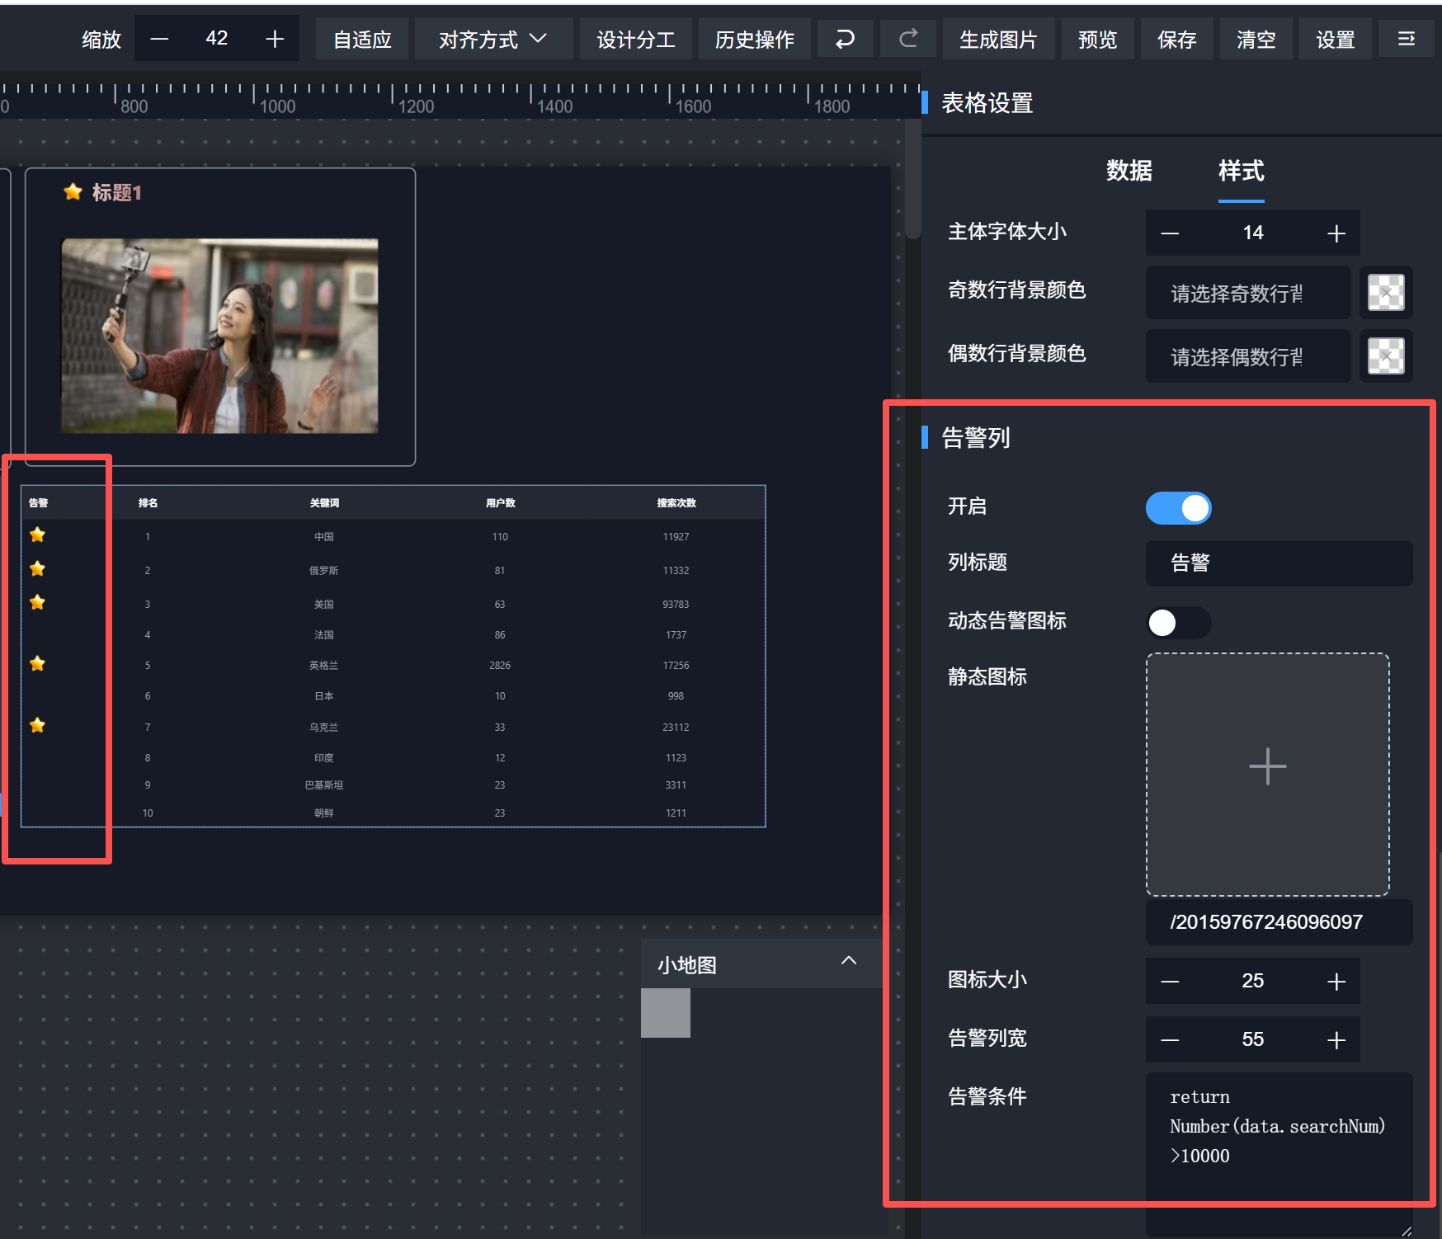Click the user count 2826
Screen dimensions: 1442x1239
tap(500, 666)
